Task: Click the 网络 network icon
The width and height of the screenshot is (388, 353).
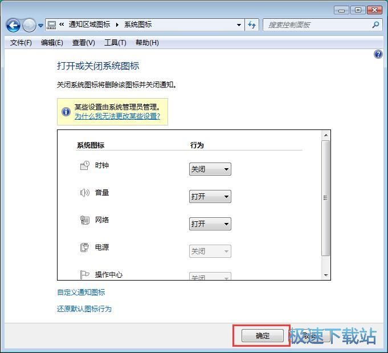Action: click(85, 220)
